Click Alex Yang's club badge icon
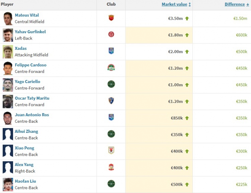Screen dimensions: 251x193 [111, 167]
